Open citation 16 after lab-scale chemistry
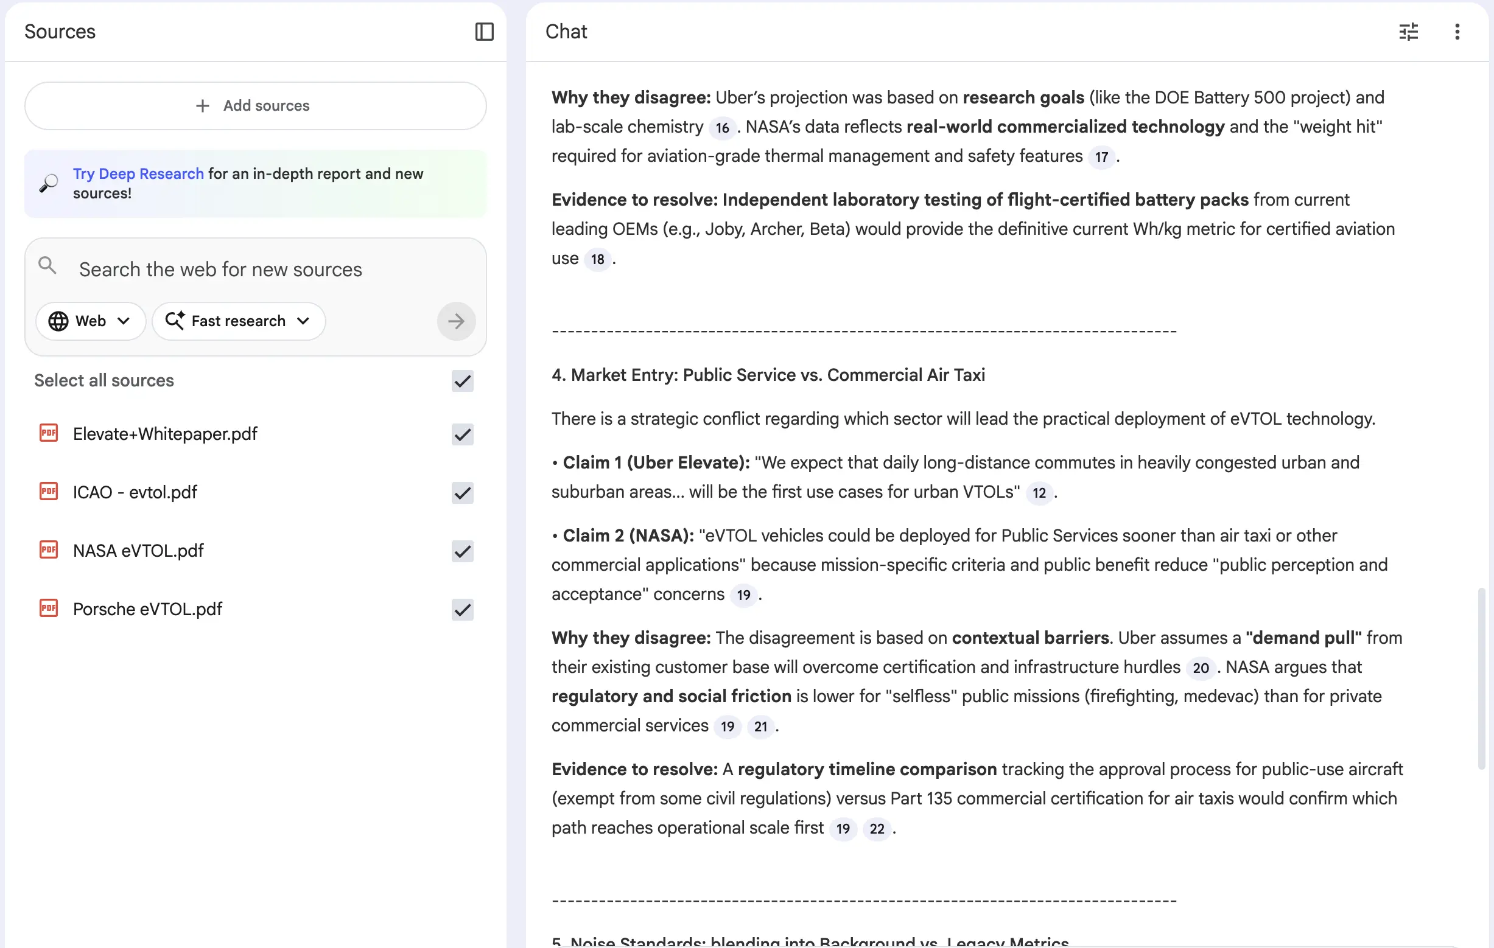Screen dimensions: 1494x948 721,128
